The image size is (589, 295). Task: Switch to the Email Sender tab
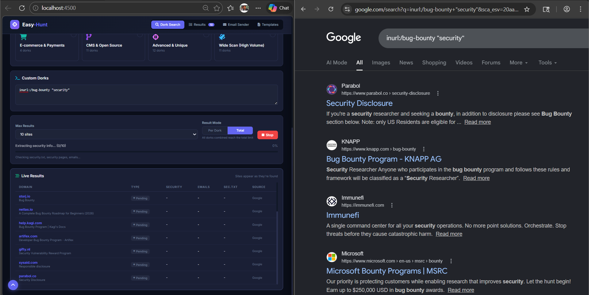[x=236, y=25]
